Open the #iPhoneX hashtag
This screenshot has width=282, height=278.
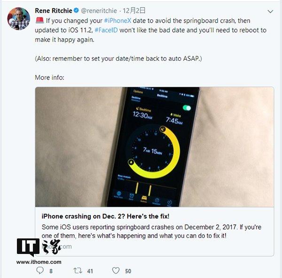tap(118, 21)
